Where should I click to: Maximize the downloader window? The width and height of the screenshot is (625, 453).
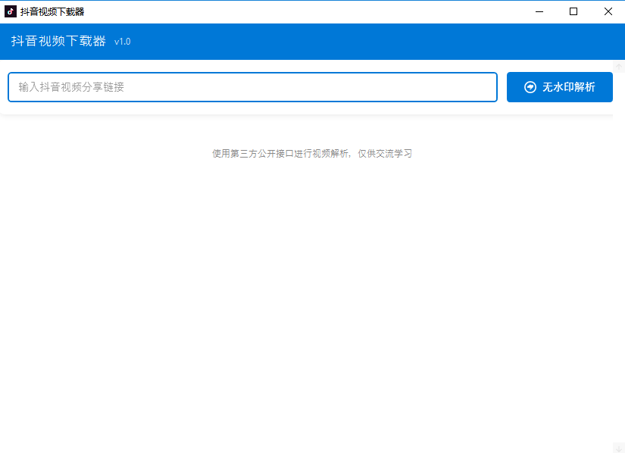[573, 11]
